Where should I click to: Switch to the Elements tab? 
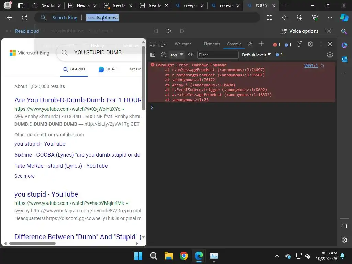212,44
